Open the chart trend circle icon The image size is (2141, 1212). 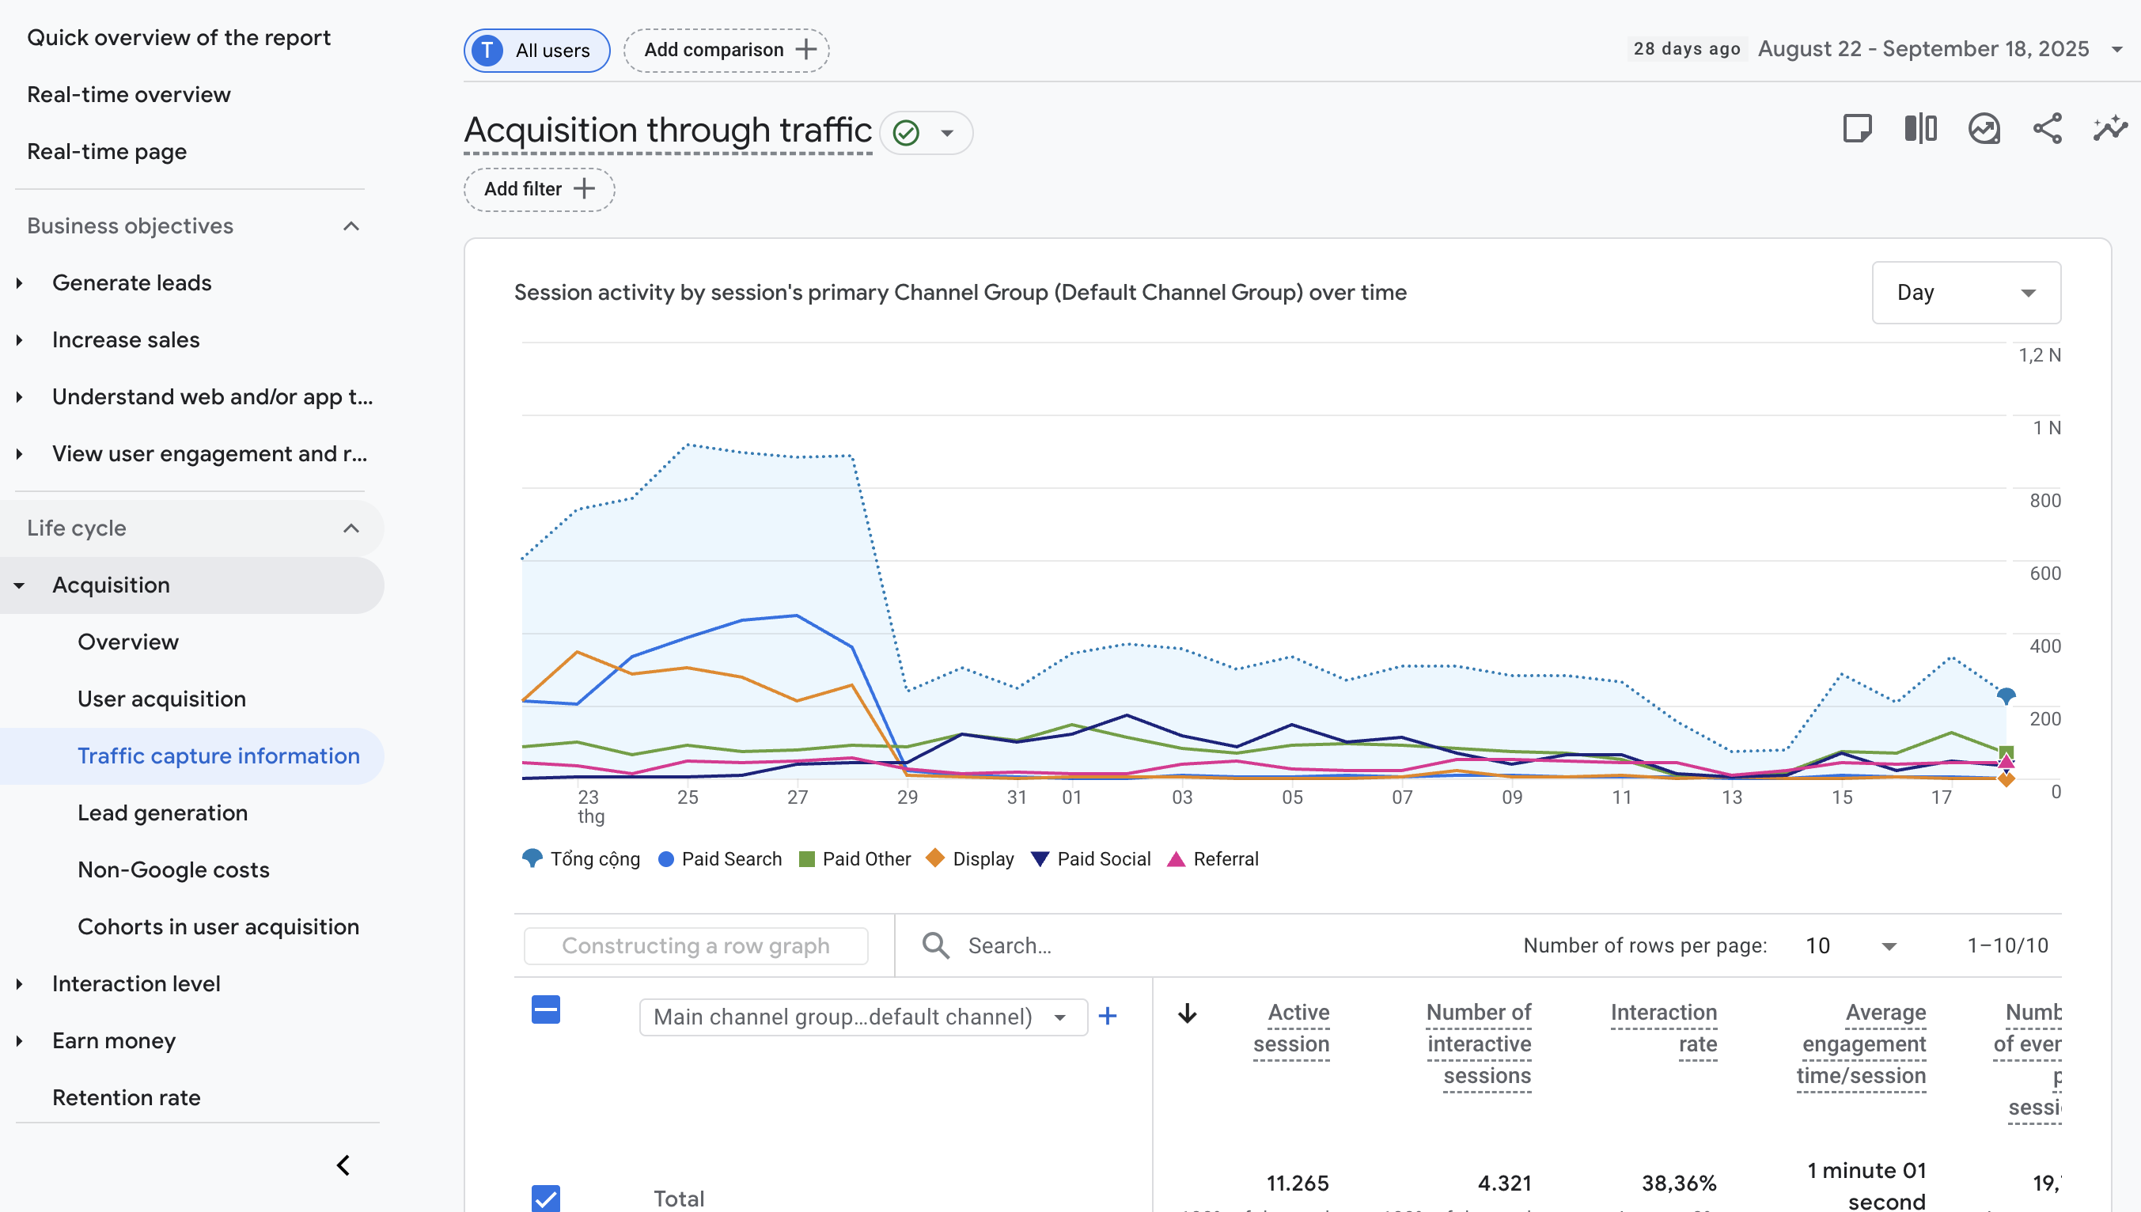tap(1984, 129)
